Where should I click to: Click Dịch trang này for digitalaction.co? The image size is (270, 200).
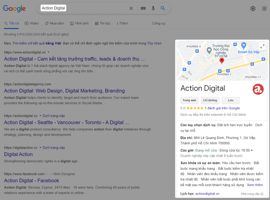(54, 148)
